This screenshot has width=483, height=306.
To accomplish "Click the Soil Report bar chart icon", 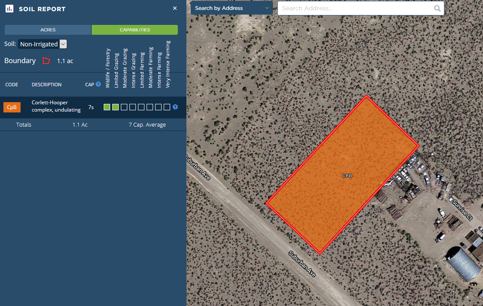I will 9,9.
